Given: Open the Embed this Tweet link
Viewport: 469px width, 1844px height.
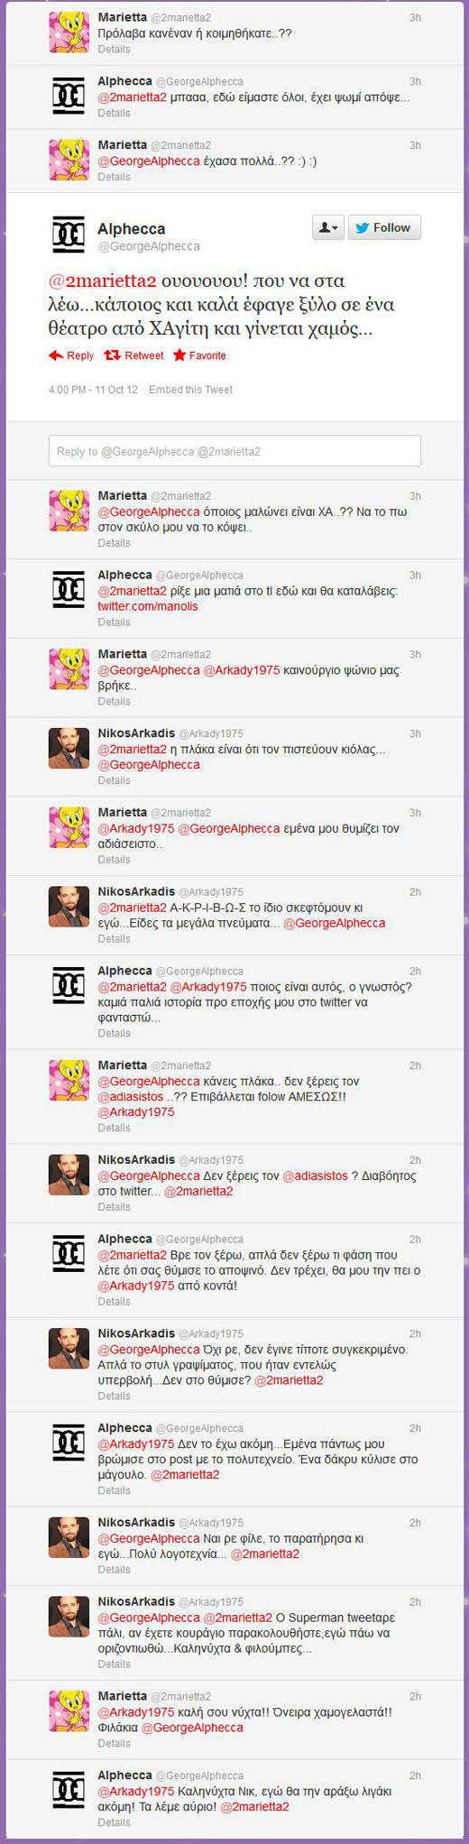Looking at the screenshot, I should 190,390.
